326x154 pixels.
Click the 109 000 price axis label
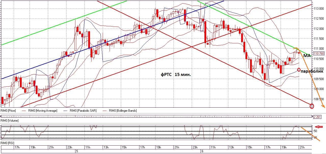[x=319, y=89]
